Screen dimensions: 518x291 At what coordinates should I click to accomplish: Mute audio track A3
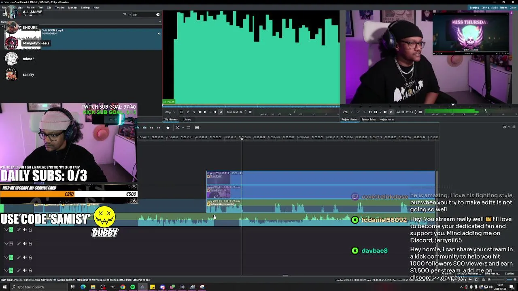24,230
